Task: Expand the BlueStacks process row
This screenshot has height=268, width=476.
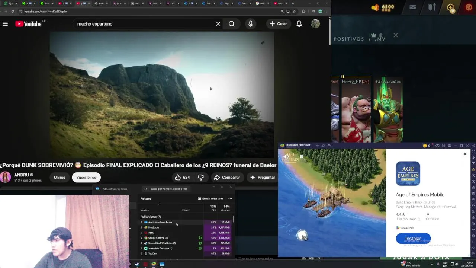Action: 141,227
